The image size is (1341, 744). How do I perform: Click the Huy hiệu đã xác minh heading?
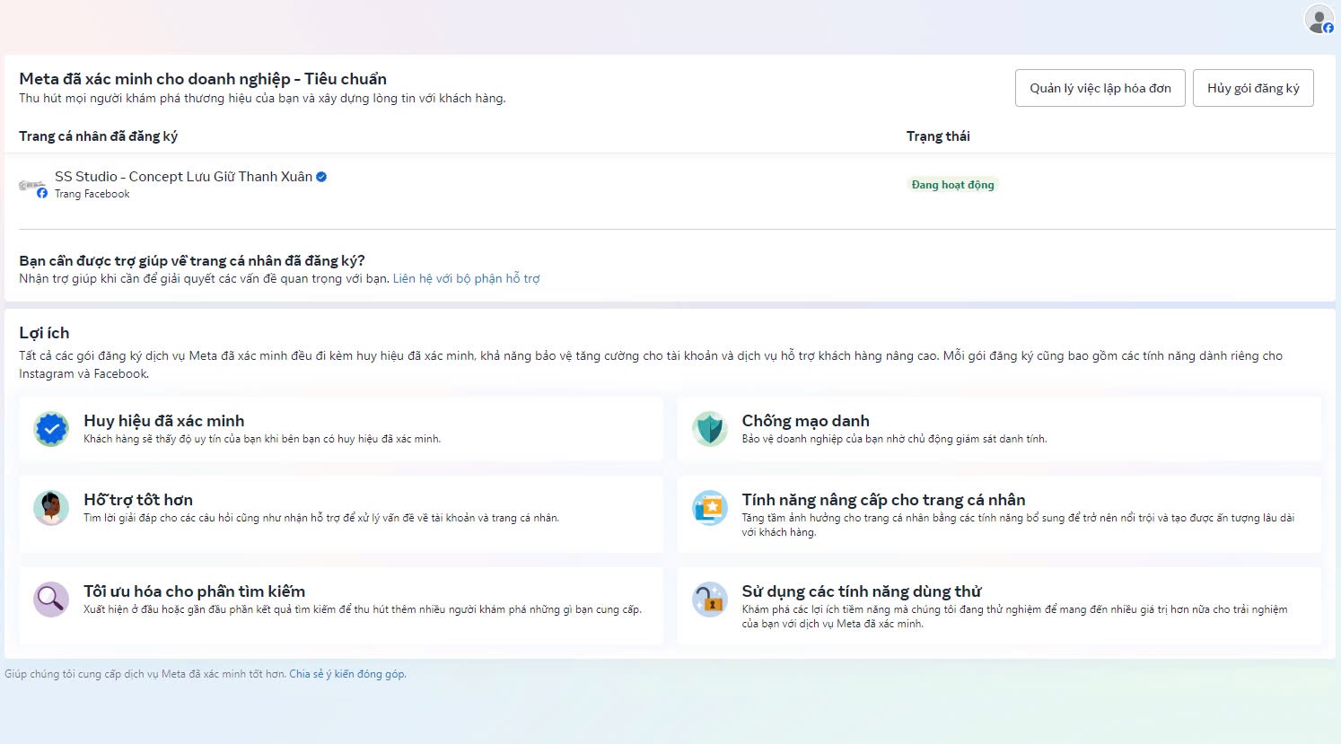click(164, 421)
